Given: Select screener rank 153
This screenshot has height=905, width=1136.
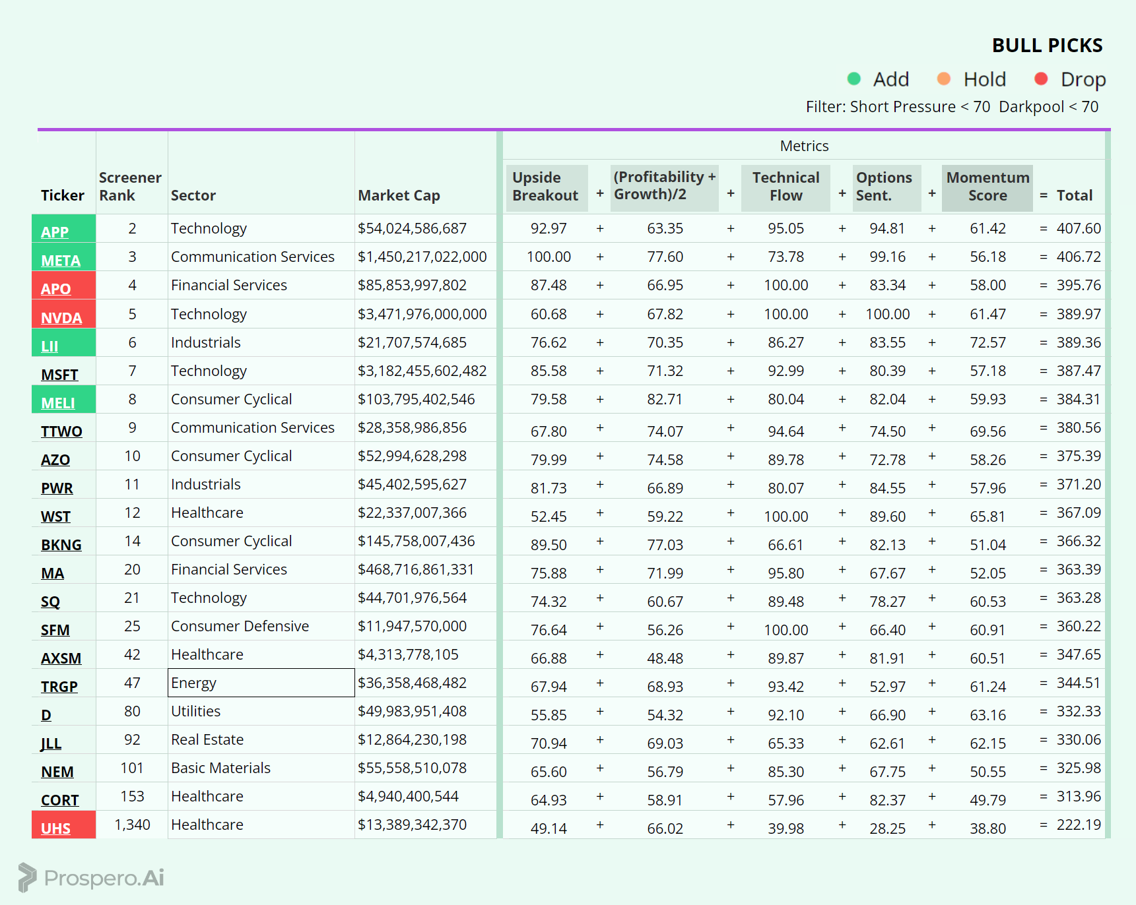Looking at the screenshot, I should pos(132,796).
